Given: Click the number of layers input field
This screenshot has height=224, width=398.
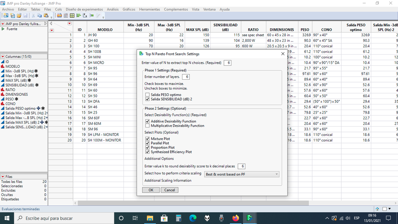Looking at the screenshot, I should [x=186, y=77].
